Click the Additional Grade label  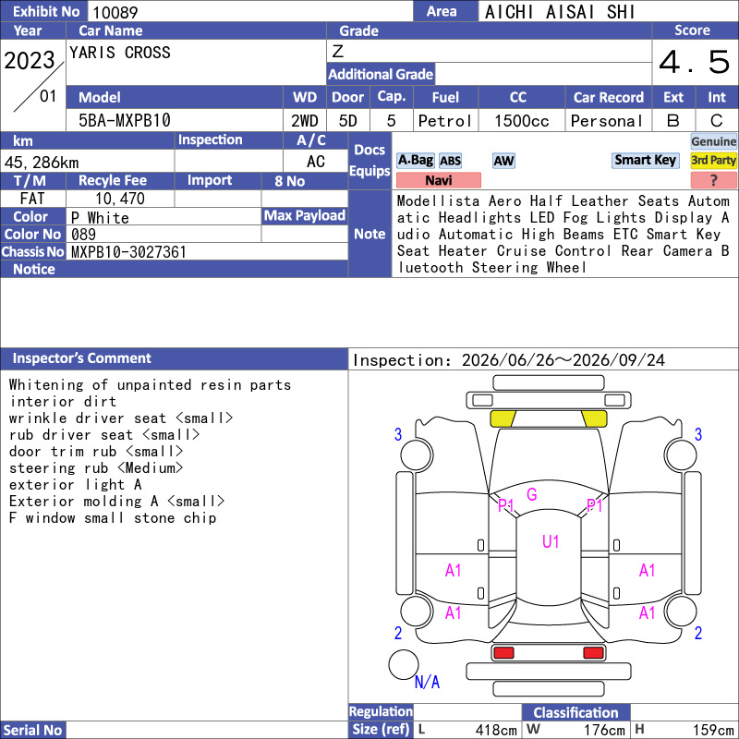tap(381, 74)
